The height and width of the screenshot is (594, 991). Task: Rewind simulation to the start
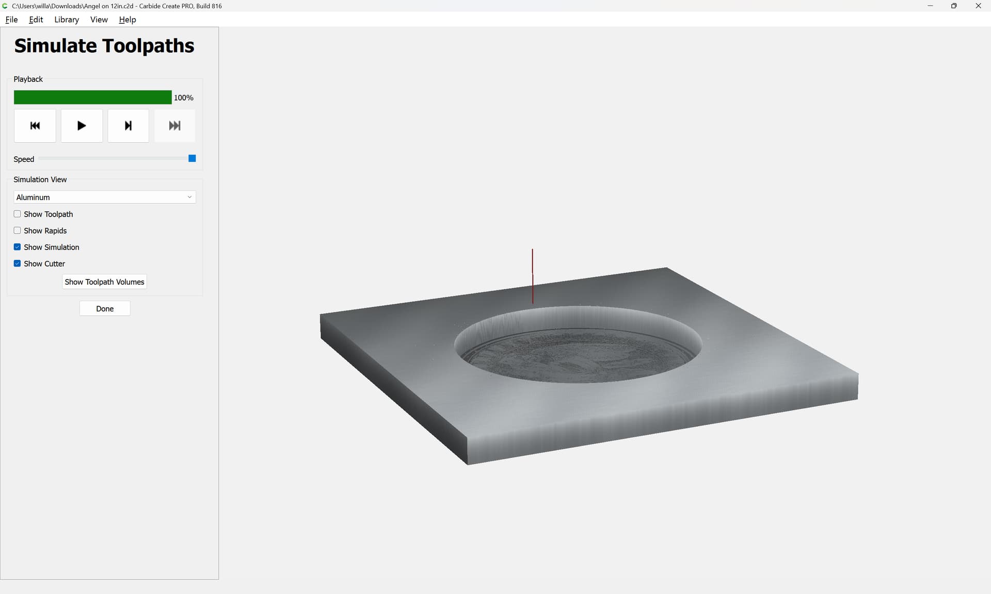pos(35,125)
